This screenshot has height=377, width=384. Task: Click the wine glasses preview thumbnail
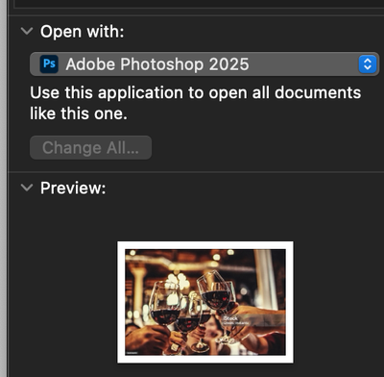click(x=205, y=302)
